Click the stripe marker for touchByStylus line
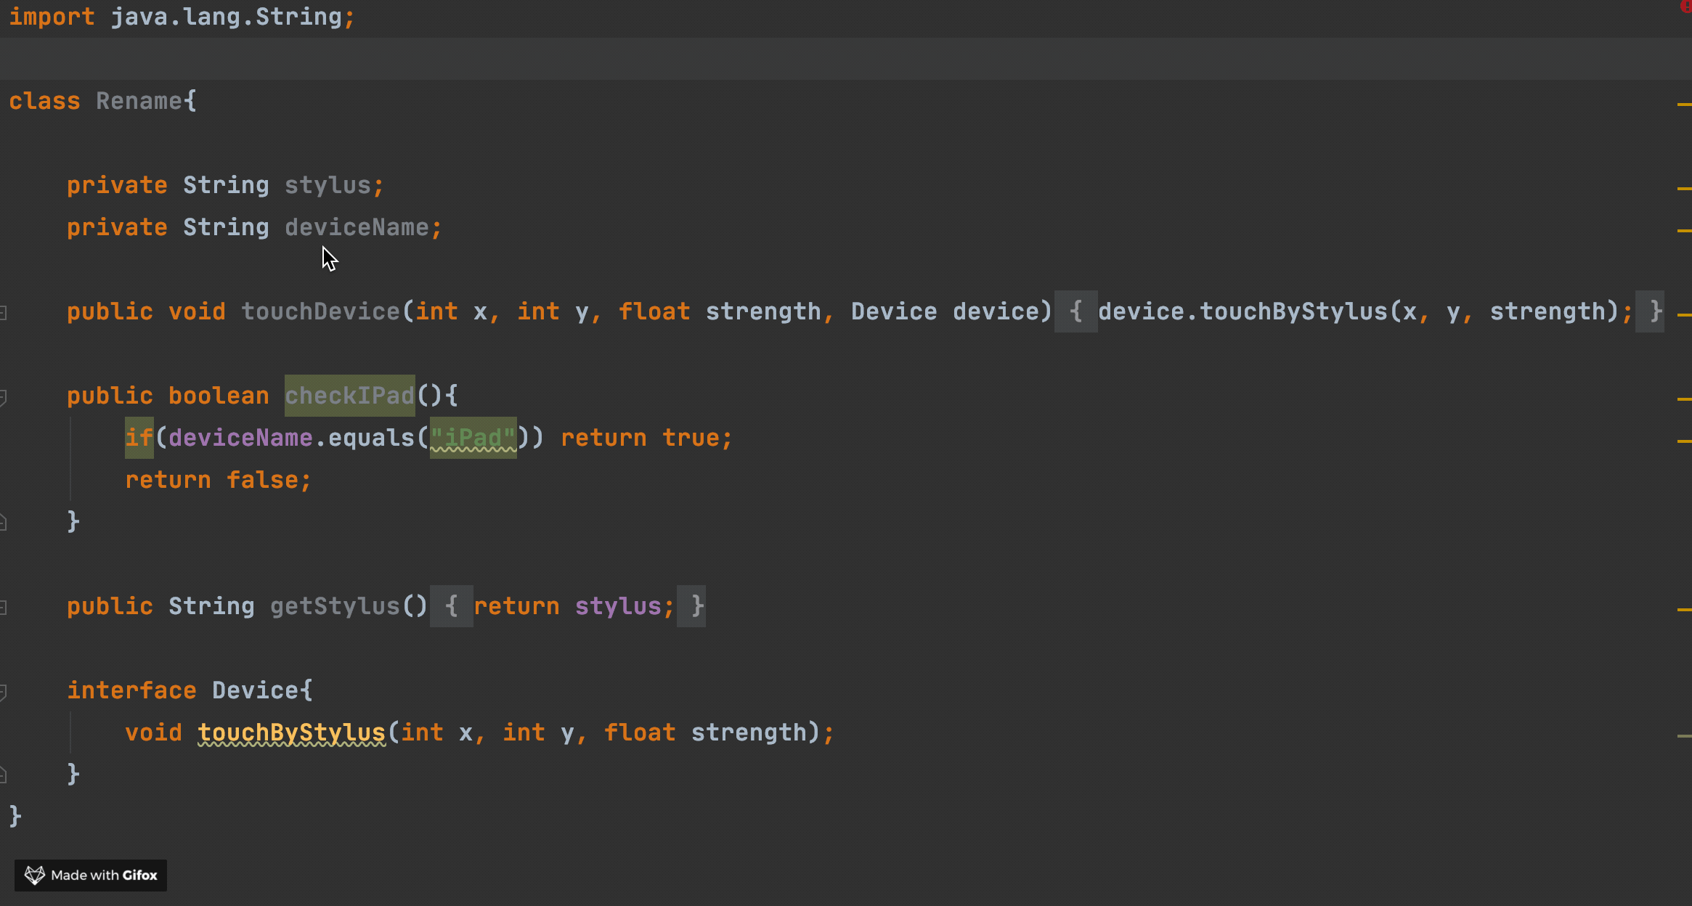Image resolution: width=1692 pixels, height=906 pixels. coord(1684,736)
